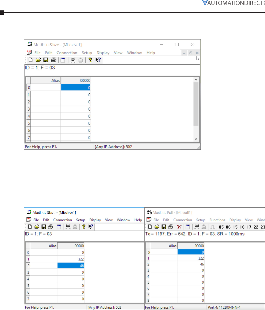
Task: Select highlighted row 0 cell in upper Modbus Slave
Action: coord(76,88)
